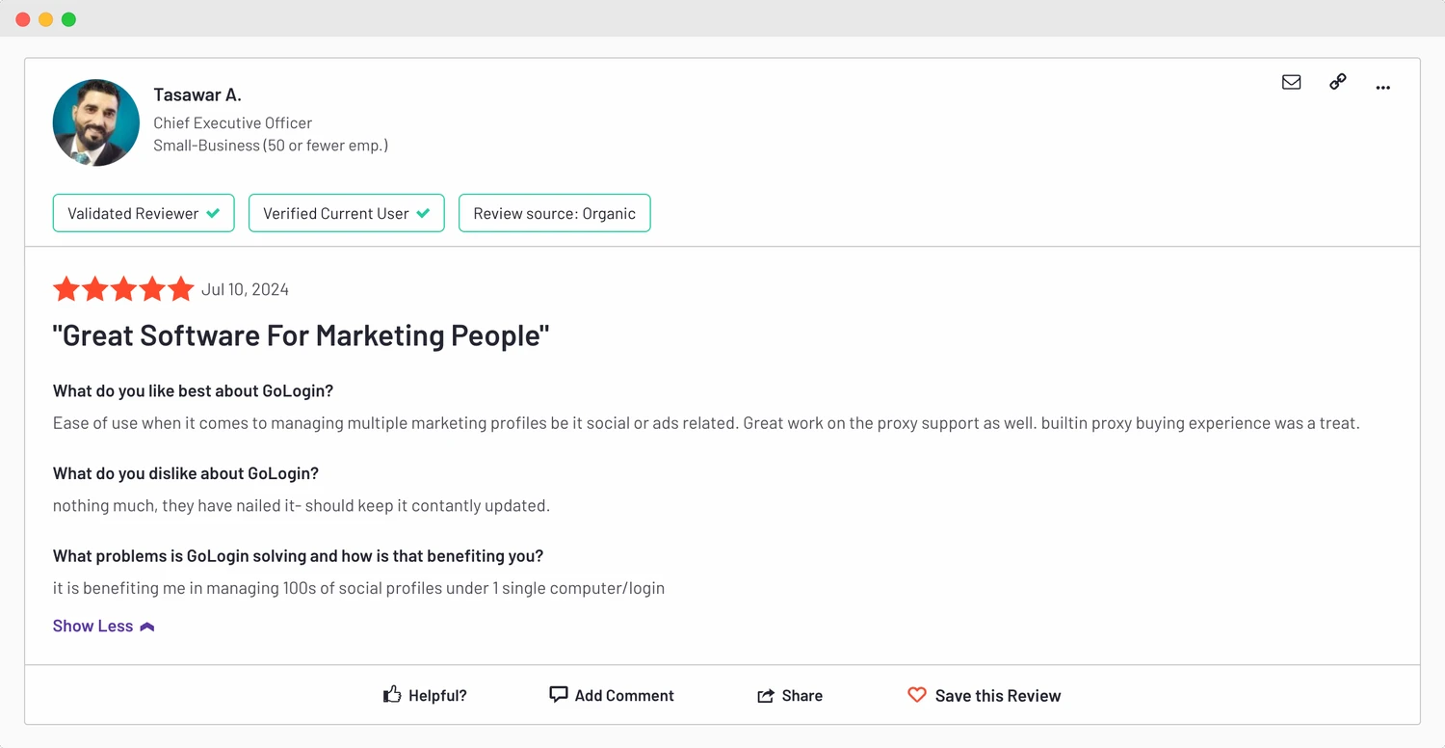Click the envelope email icon

[1292, 83]
